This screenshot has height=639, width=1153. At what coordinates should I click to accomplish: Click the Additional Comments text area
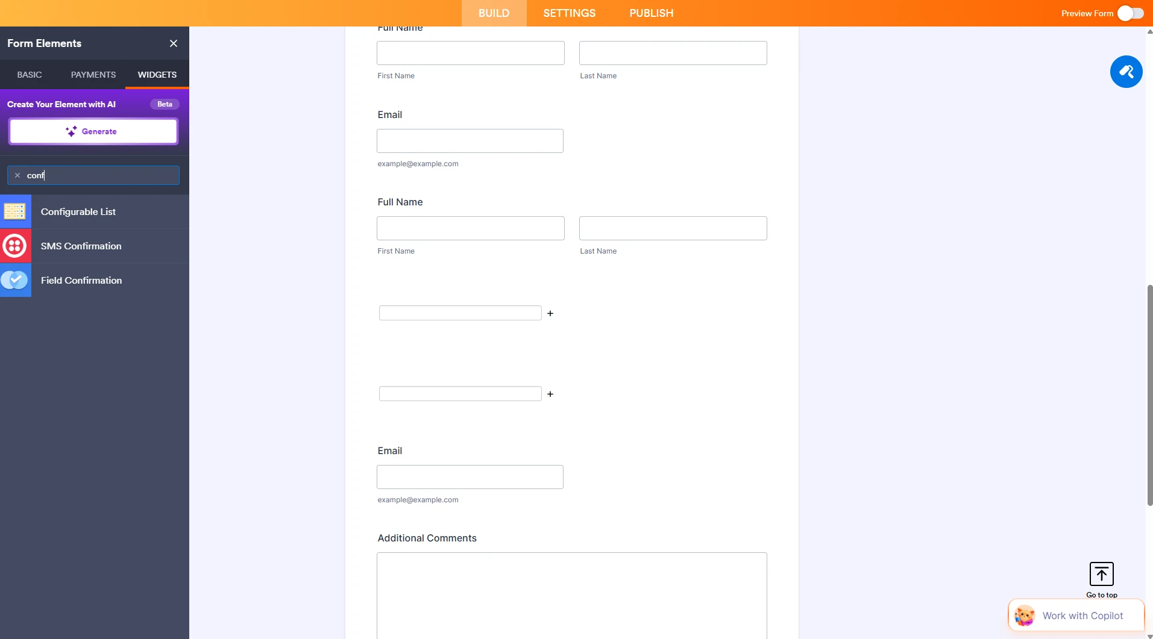click(571, 595)
